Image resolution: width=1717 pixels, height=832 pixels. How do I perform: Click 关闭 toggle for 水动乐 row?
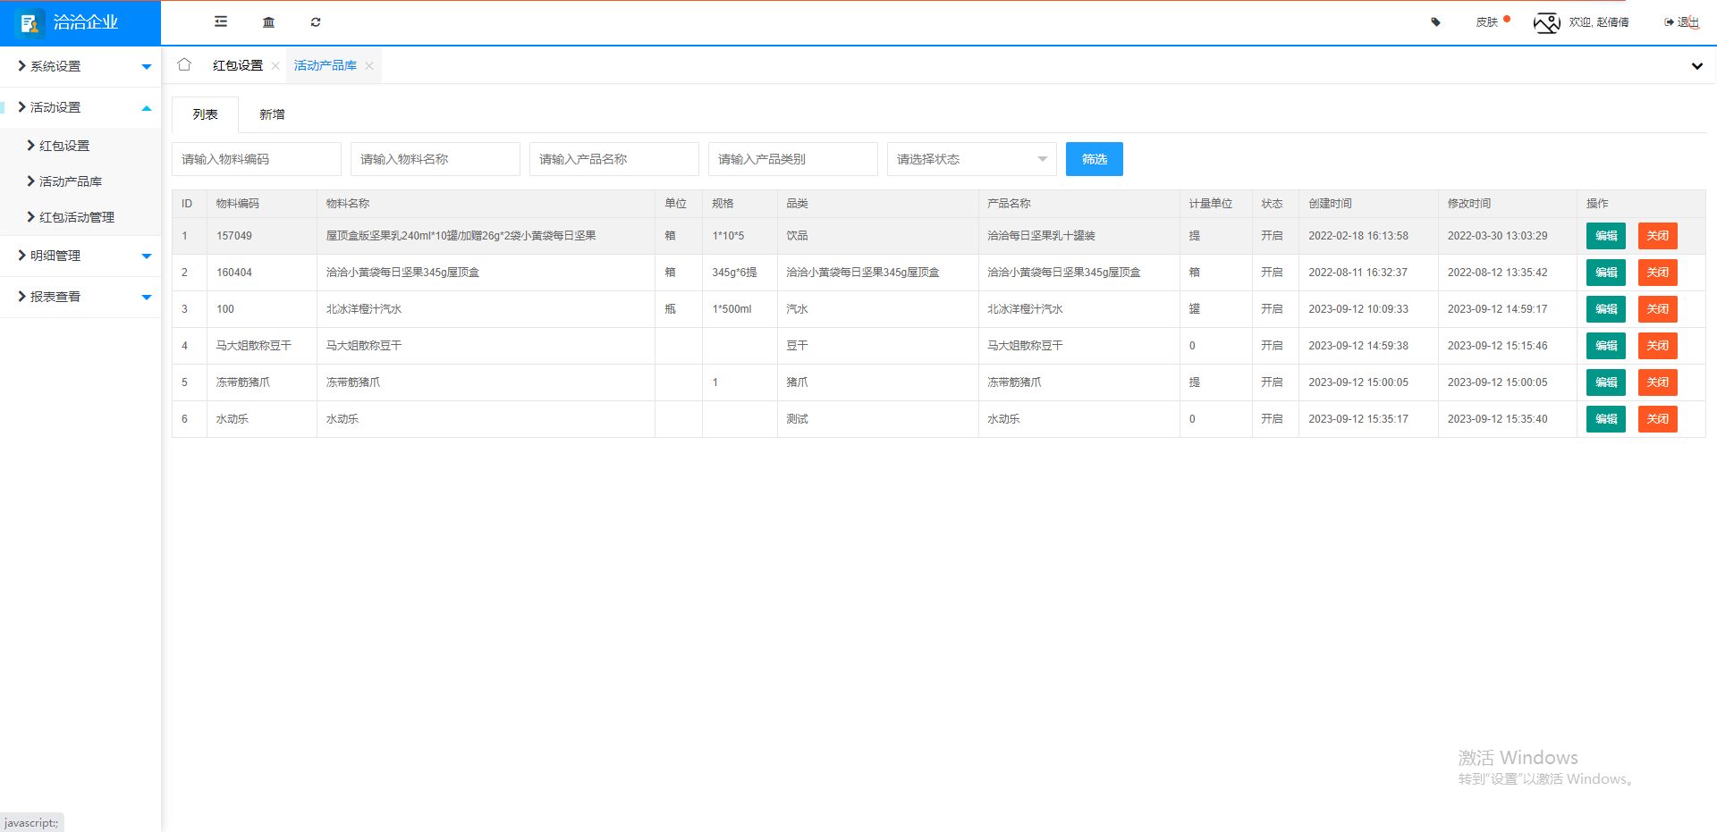point(1656,418)
